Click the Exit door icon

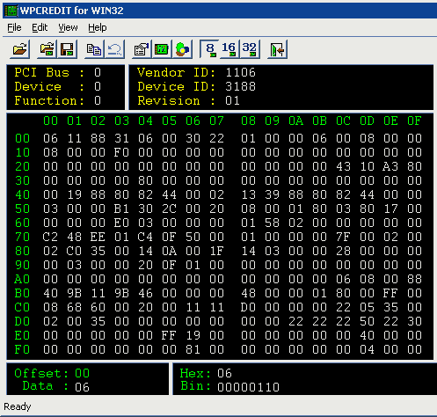pos(277,49)
